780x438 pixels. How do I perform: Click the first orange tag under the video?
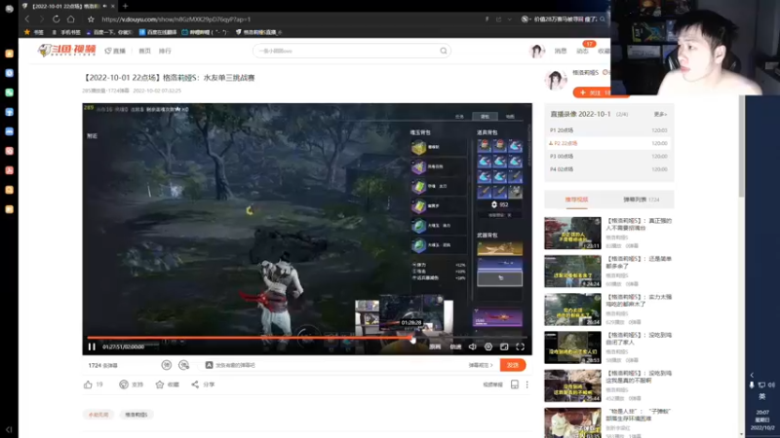click(98, 415)
